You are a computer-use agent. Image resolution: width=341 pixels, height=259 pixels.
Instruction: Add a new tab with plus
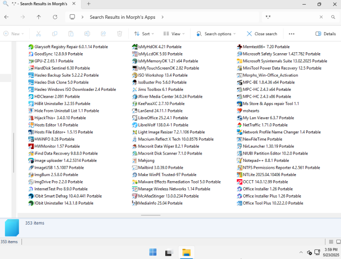click(88, 4)
